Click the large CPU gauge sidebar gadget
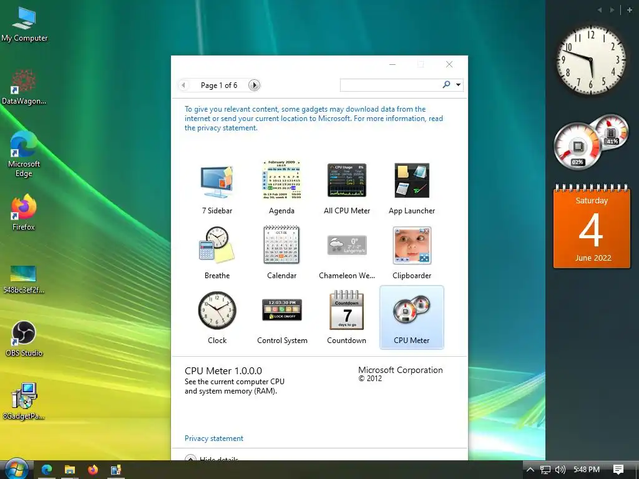 [577, 146]
